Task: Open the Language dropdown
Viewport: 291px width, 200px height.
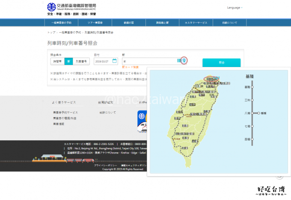Action: point(235,8)
